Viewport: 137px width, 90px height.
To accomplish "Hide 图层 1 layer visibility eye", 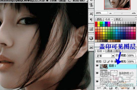I will tap(97, 65).
